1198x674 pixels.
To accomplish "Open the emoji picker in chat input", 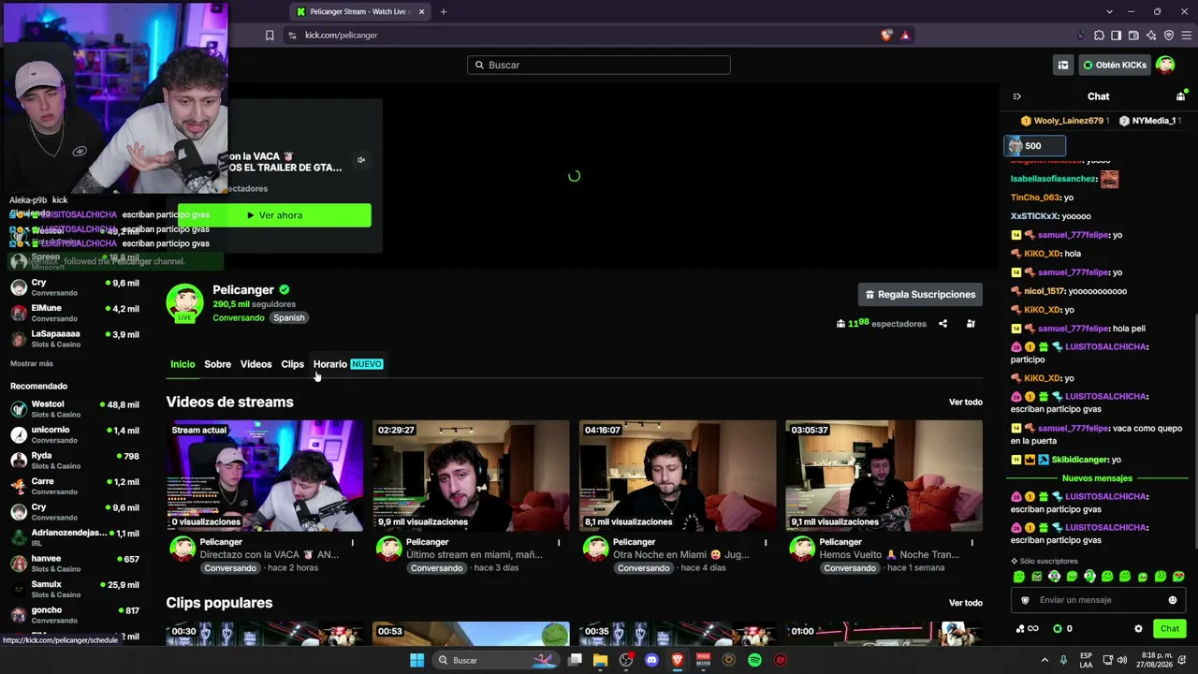I will point(1173,600).
